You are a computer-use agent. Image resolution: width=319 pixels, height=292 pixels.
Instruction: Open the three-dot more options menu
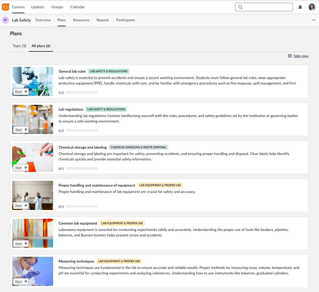coord(314,20)
